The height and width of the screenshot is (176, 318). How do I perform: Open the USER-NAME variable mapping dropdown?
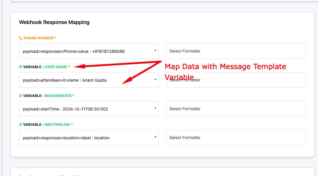(89, 80)
